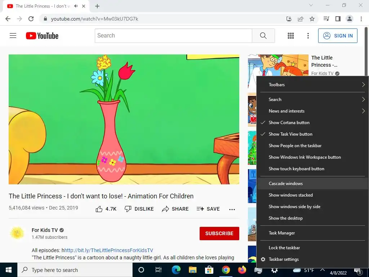
Task: Choose Show windows stacked
Action: 312,195
